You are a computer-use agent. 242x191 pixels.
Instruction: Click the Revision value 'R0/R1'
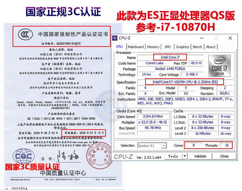click(x=225, y=93)
